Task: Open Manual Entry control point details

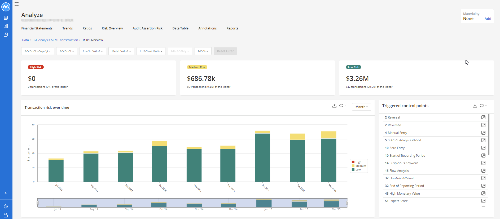Action: pos(483,133)
